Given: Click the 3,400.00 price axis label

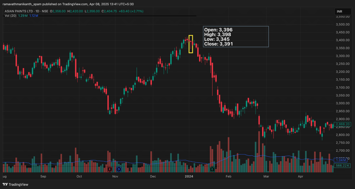Looking at the screenshot, I should (x=343, y=40).
